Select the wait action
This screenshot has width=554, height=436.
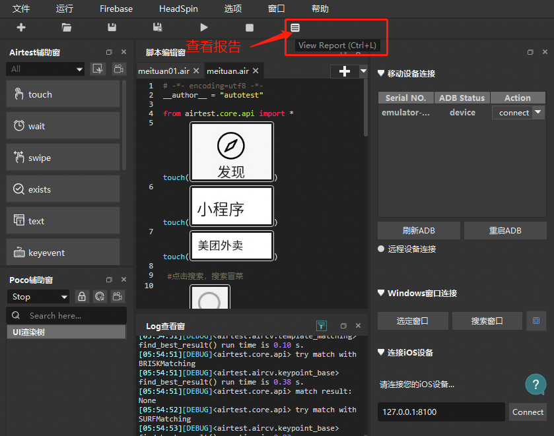63,126
